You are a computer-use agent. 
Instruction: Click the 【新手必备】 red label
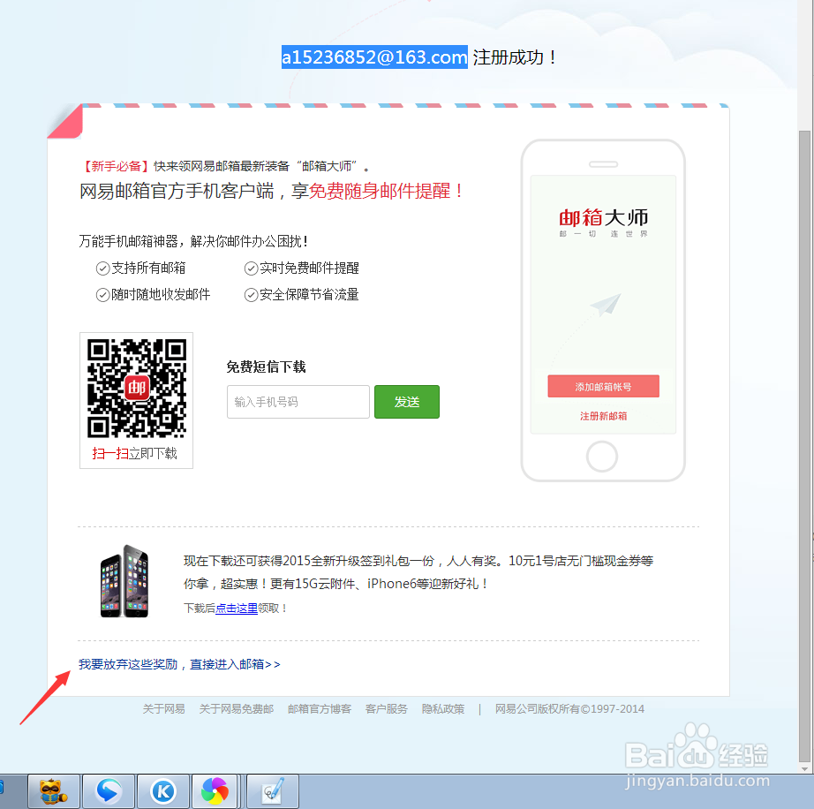[x=116, y=166]
